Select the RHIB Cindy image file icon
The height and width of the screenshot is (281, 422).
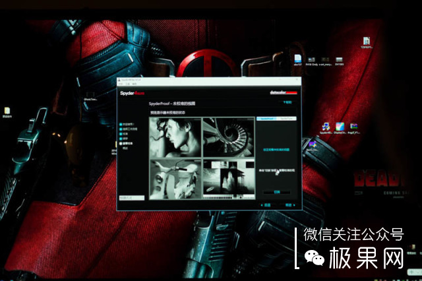click(312, 61)
